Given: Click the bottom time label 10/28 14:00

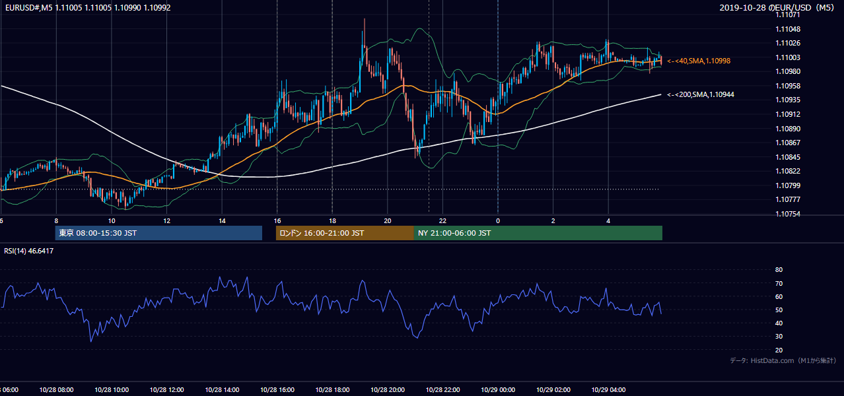Looking at the screenshot, I should (x=222, y=390).
